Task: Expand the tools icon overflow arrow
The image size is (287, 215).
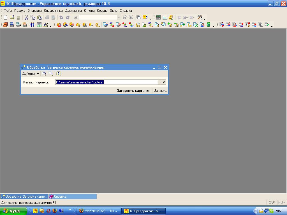Action: 205,19
